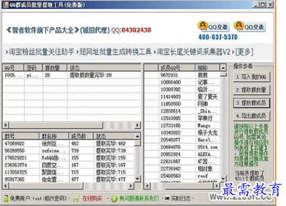Select group row 236363774

tap(68, 165)
